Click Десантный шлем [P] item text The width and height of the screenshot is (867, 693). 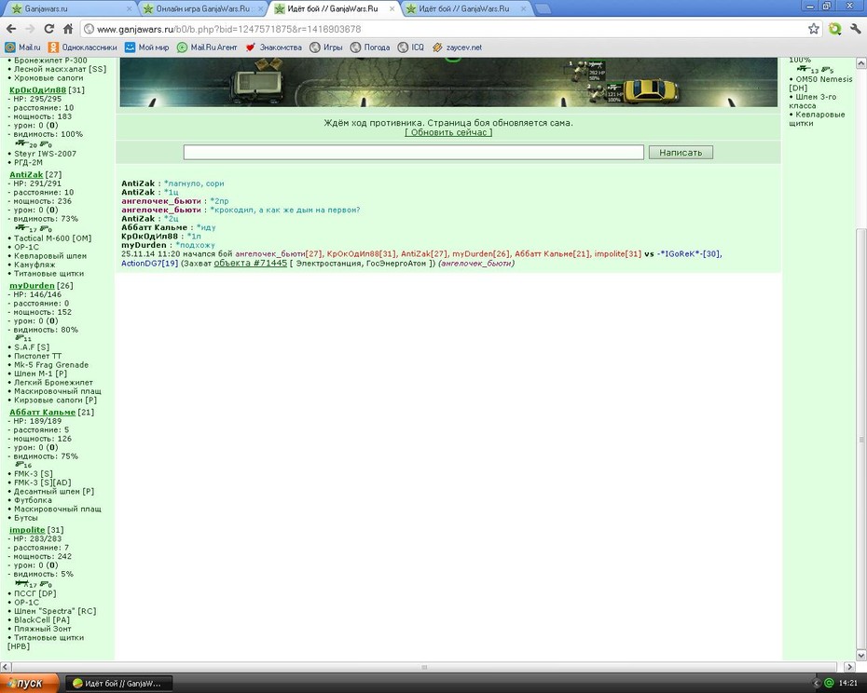tap(54, 491)
